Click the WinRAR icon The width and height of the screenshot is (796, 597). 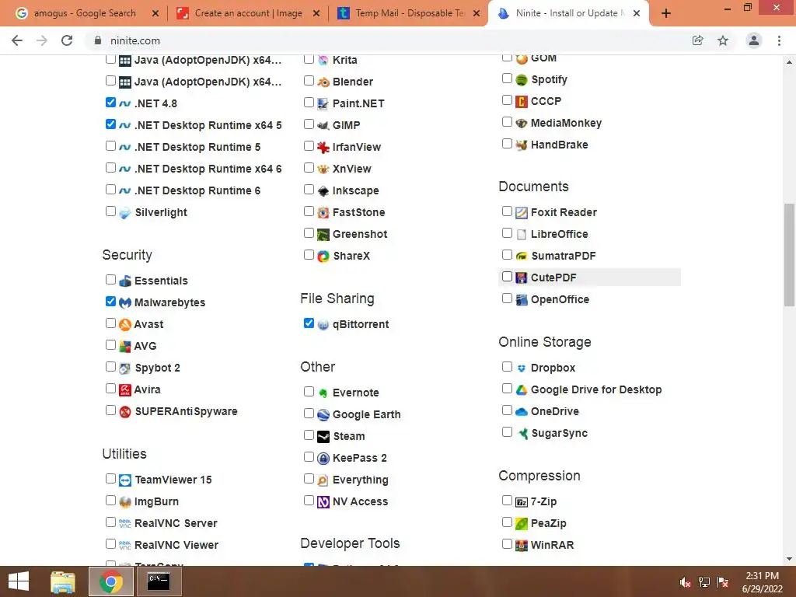pos(522,545)
